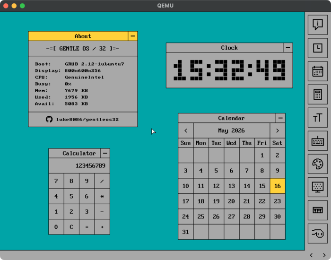This screenshot has width=331, height=260.
Task: Click the power plug sidebar icon
Action: (x=317, y=234)
